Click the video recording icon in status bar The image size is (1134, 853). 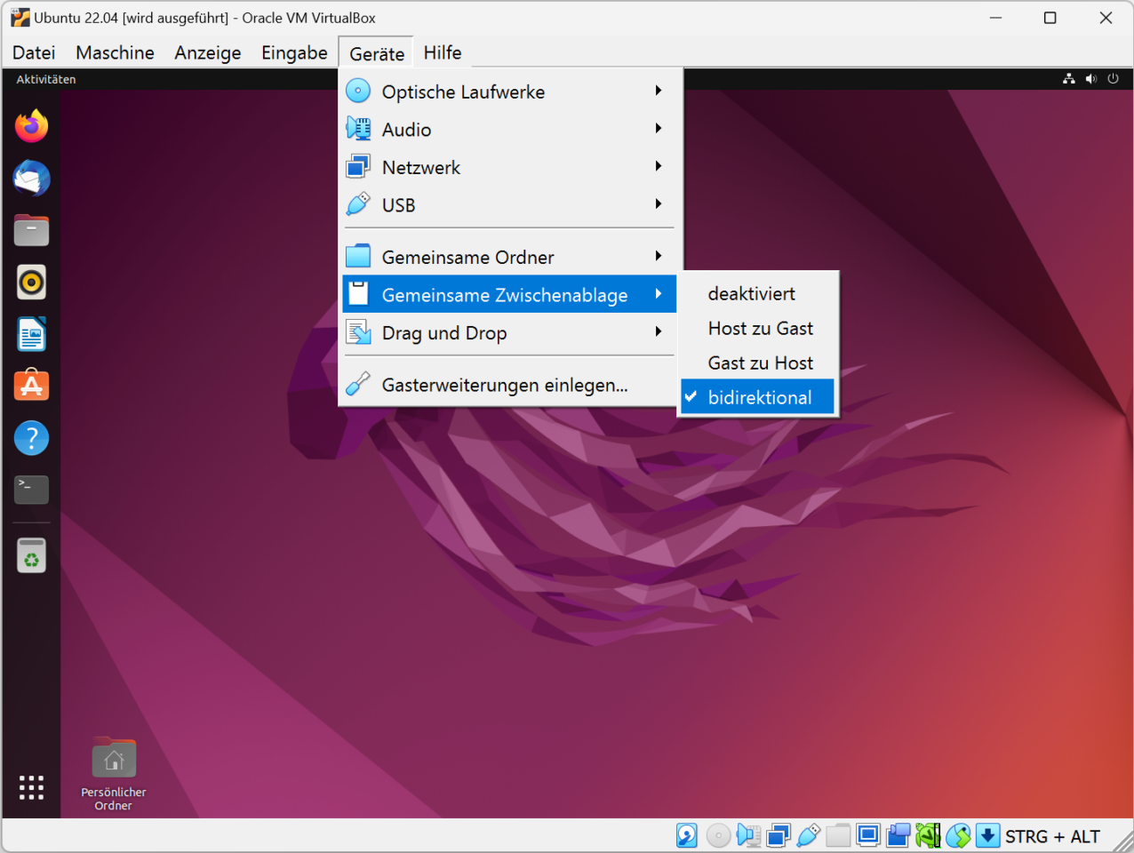(898, 836)
